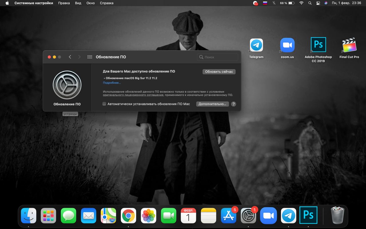Open Telegram from the Dock

[289, 216]
